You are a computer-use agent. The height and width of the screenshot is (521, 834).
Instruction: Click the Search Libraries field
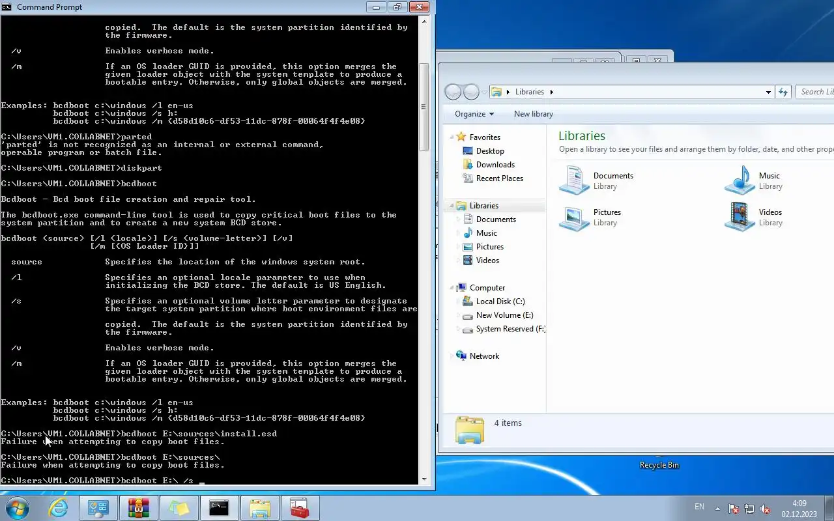[815, 92]
